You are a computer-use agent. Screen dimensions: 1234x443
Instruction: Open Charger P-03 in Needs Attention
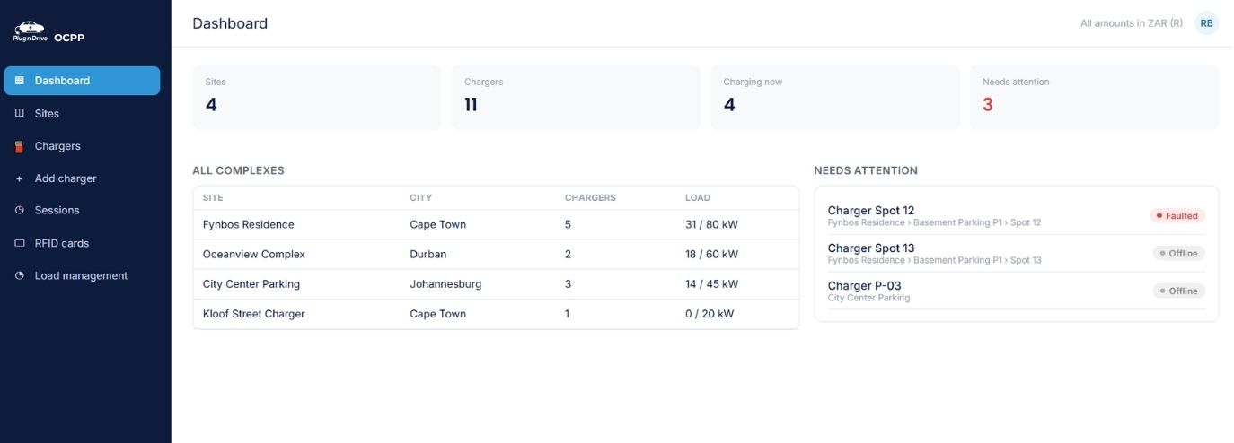click(1016, 291)
